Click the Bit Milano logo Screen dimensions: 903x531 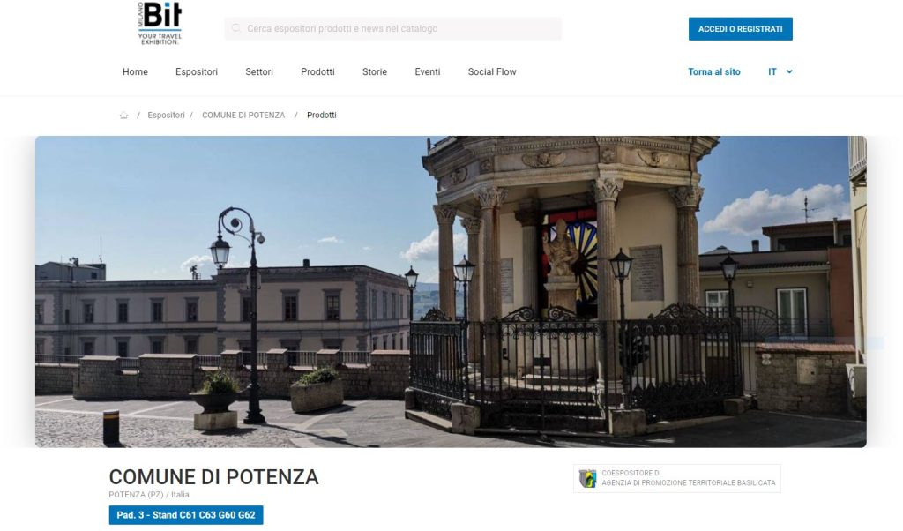click(160, 23)
